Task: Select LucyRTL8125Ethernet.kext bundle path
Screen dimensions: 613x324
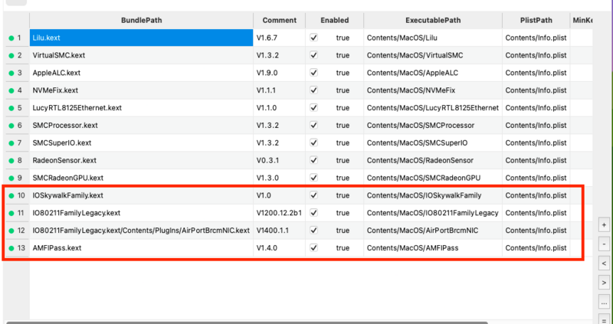Action: tap(142, 108)
